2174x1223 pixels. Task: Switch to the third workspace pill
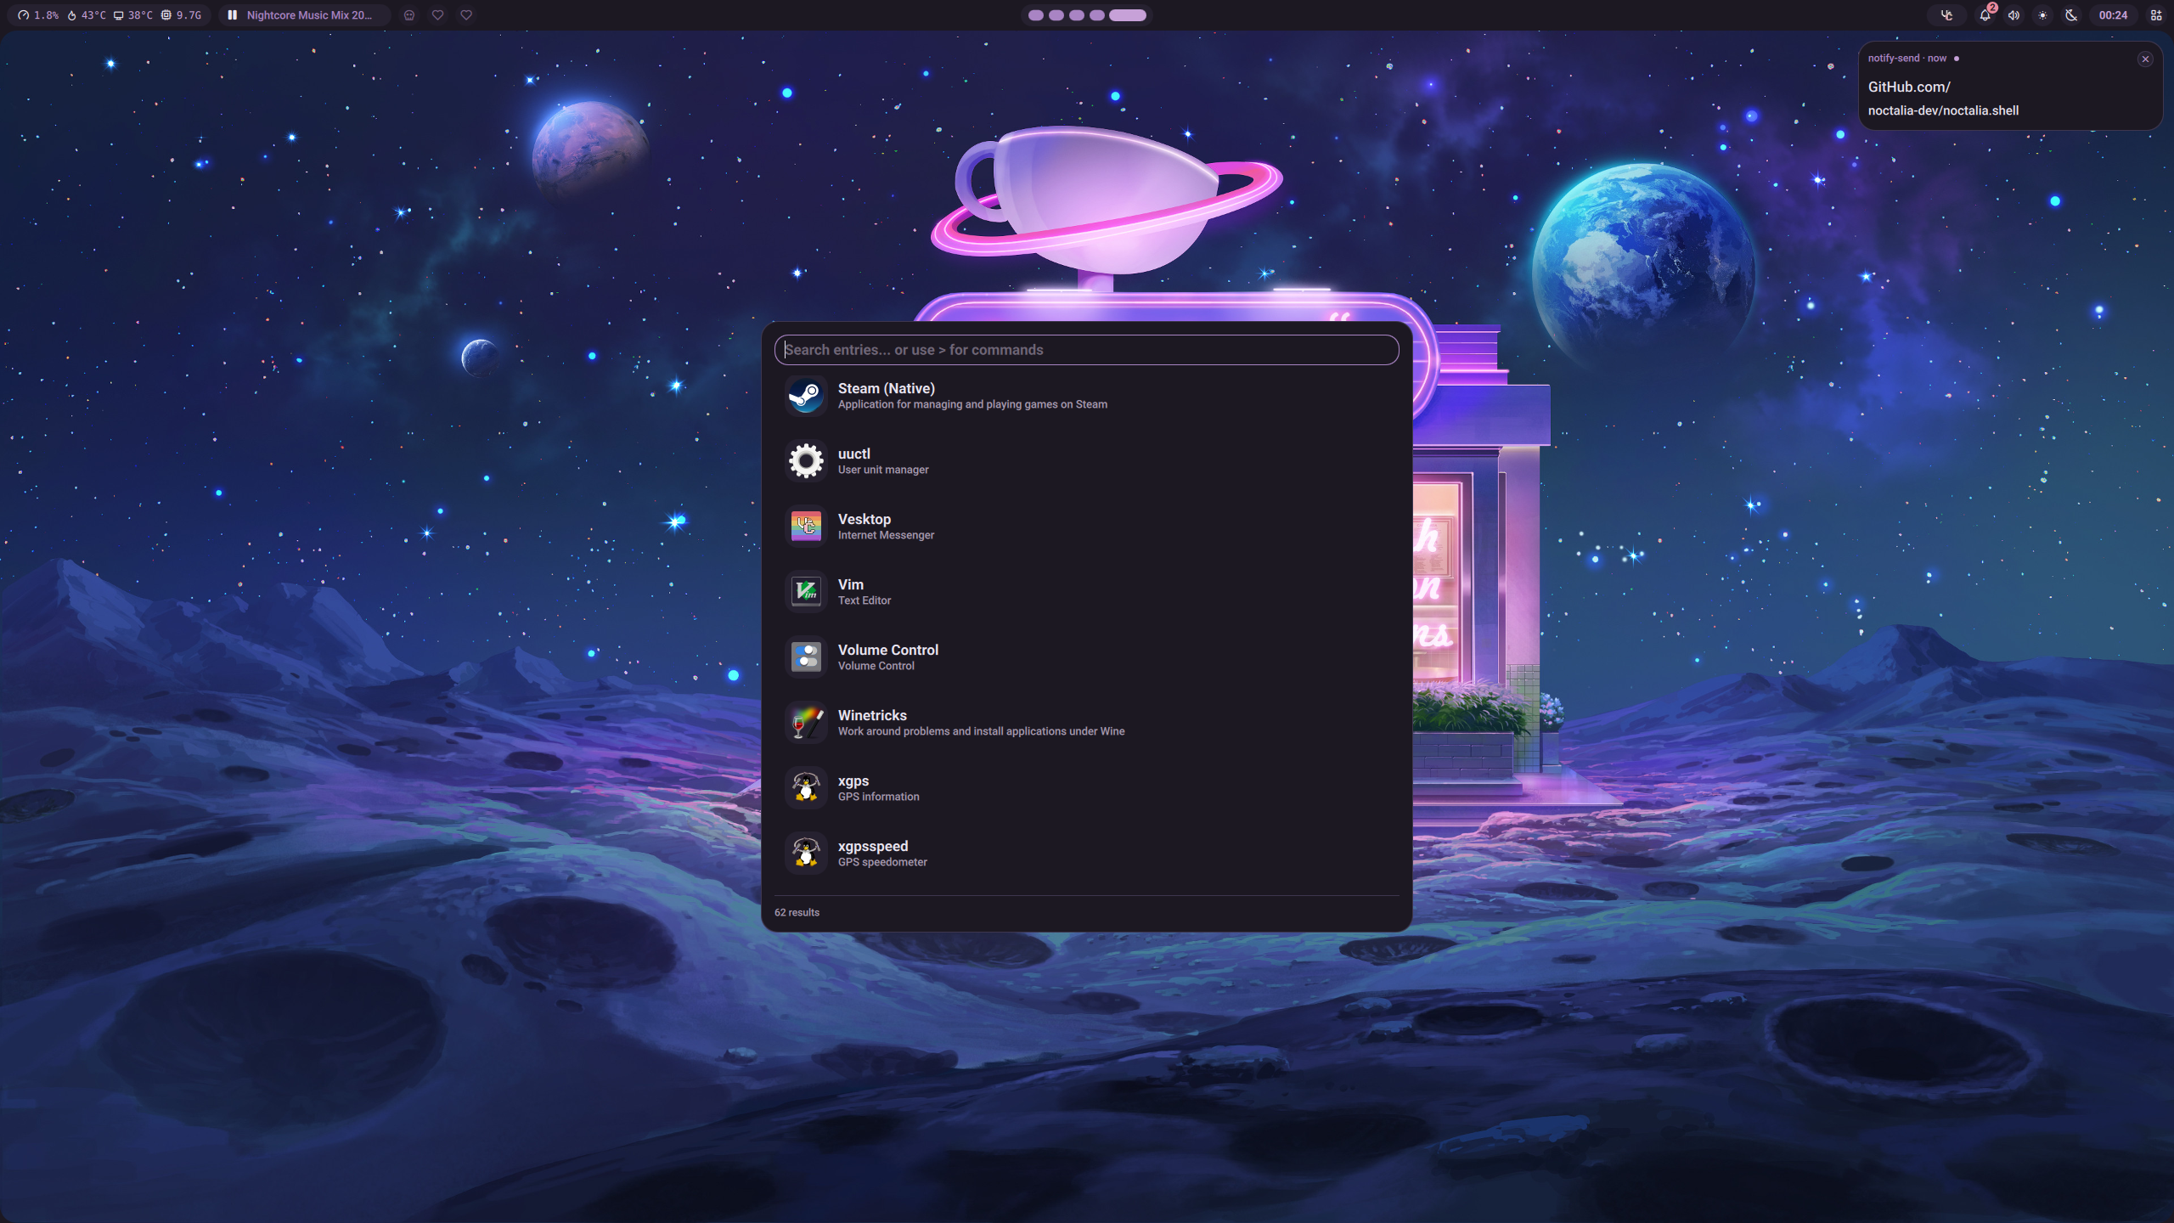click(x=1077, y=15)
